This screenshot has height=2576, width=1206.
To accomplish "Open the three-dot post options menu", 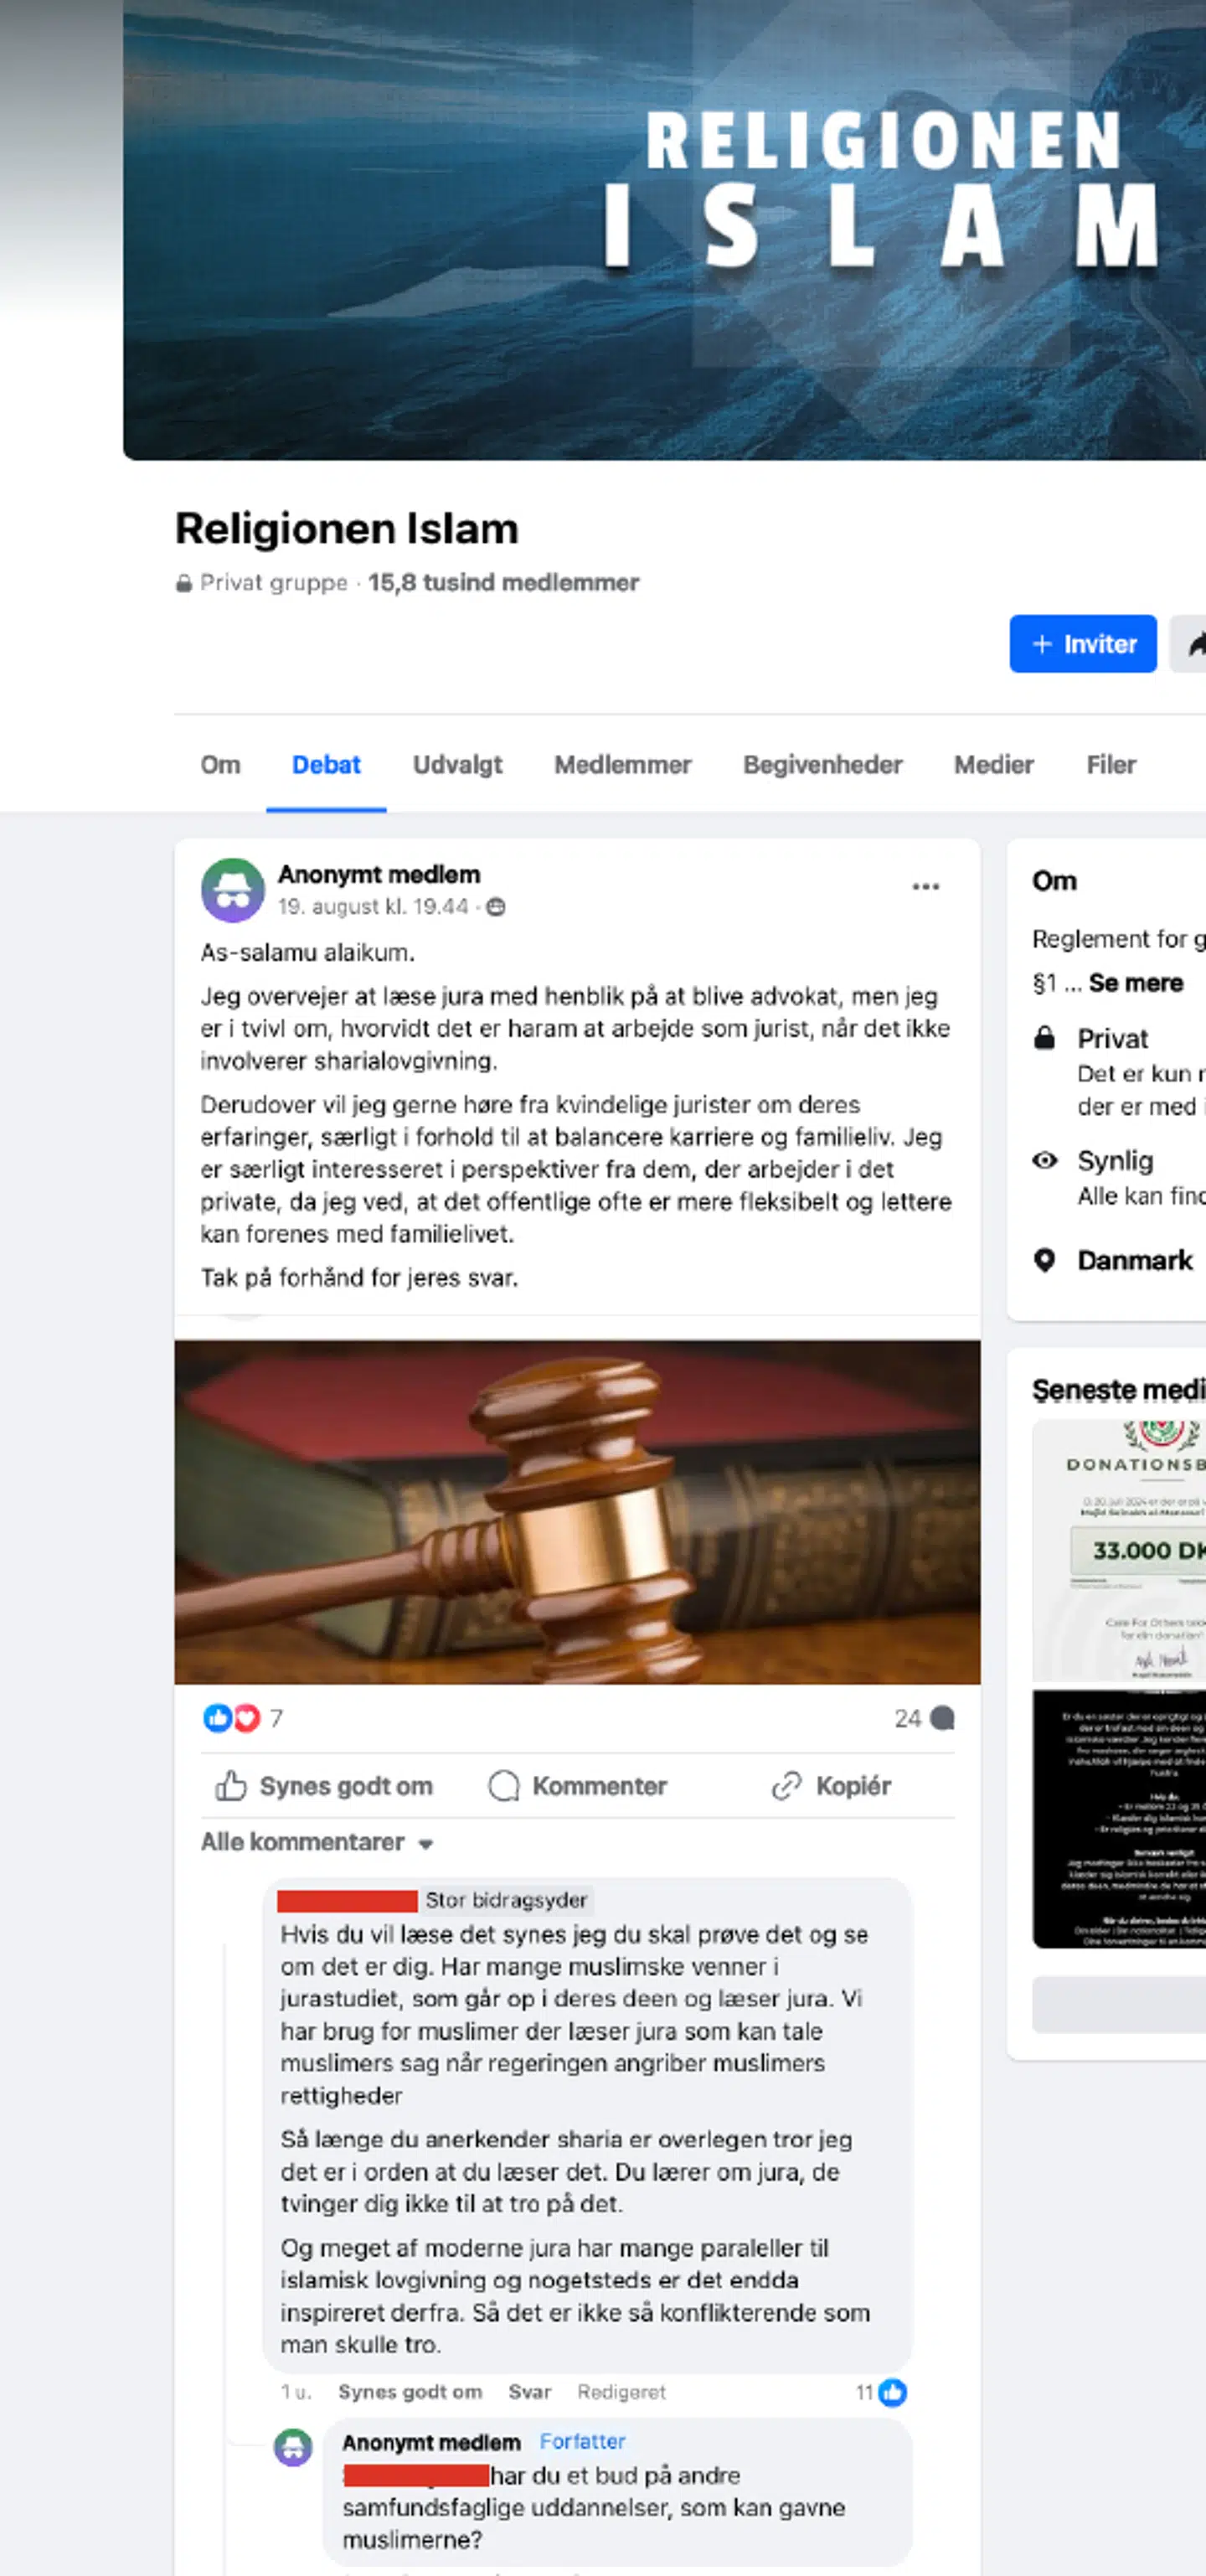I will (x=925, y=887).
